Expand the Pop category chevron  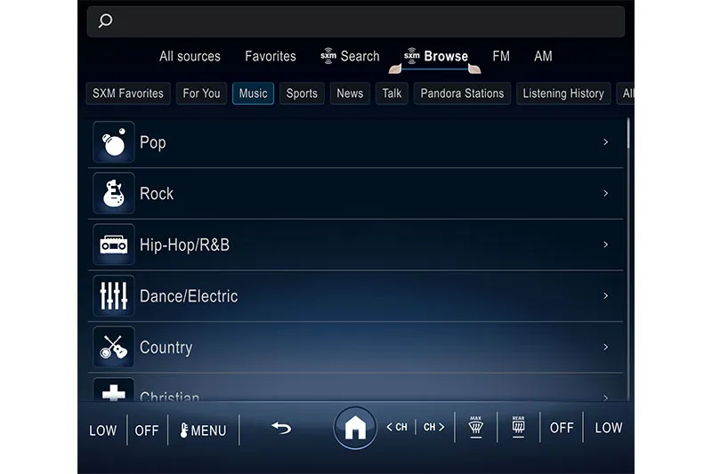point(606,142)
